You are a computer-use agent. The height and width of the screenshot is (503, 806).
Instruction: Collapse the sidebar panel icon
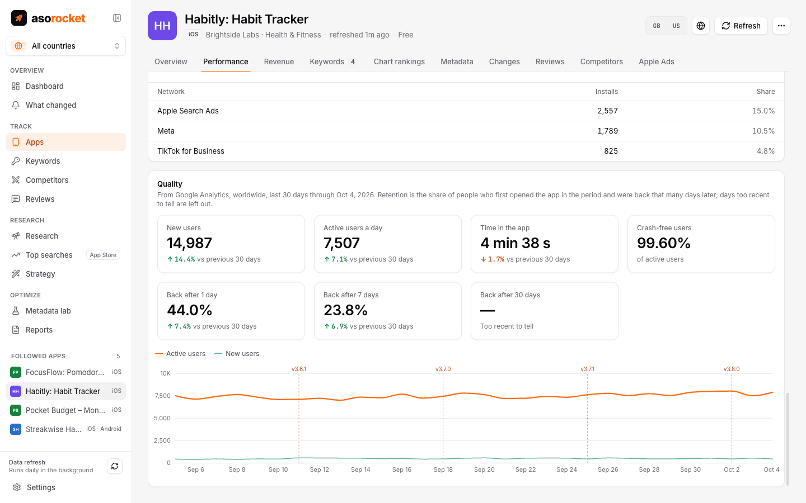click(117, 18)
